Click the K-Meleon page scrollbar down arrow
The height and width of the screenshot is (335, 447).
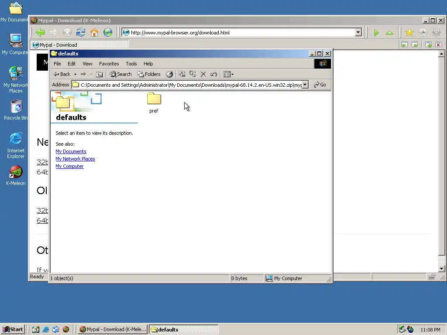(442, 269)
